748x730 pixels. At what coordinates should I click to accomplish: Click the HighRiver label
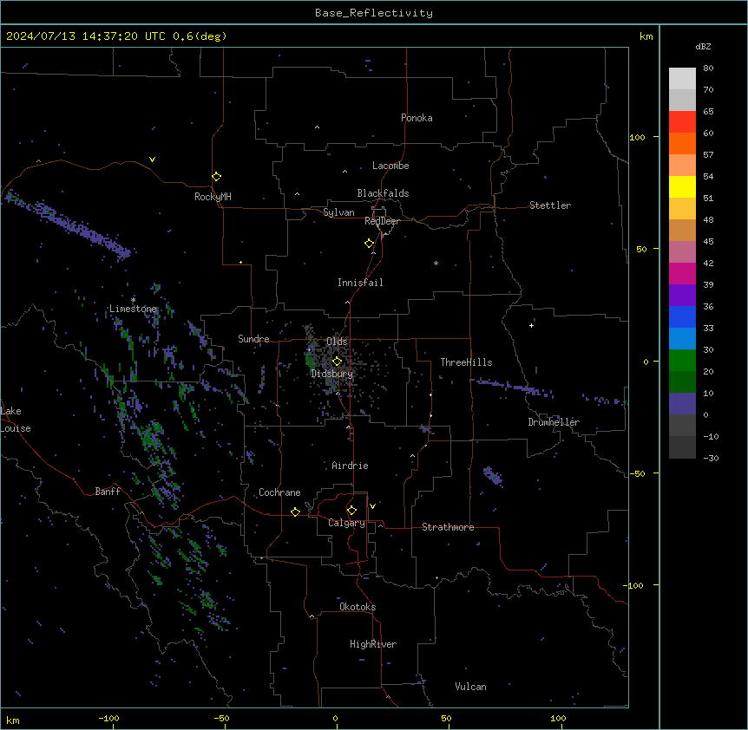373,644
